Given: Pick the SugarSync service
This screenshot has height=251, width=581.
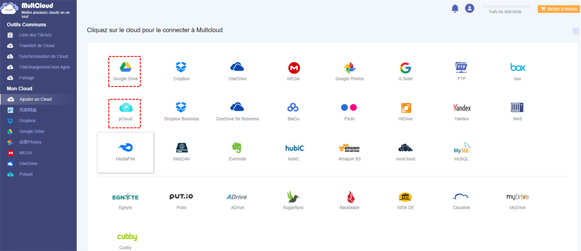Looking at the screenshot, I should coord(294,197).
